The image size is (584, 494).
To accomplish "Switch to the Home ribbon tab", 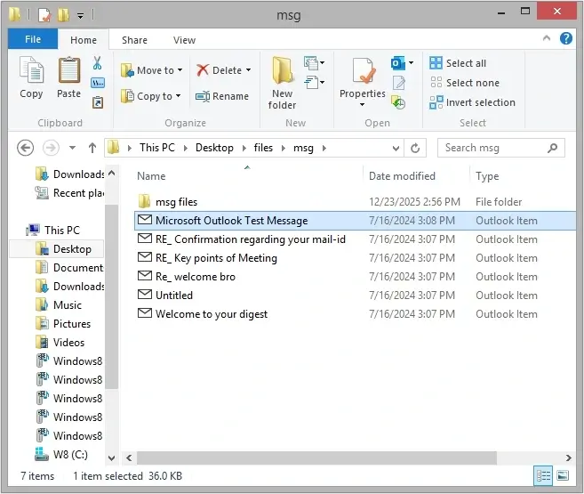I will pos(84,40).
